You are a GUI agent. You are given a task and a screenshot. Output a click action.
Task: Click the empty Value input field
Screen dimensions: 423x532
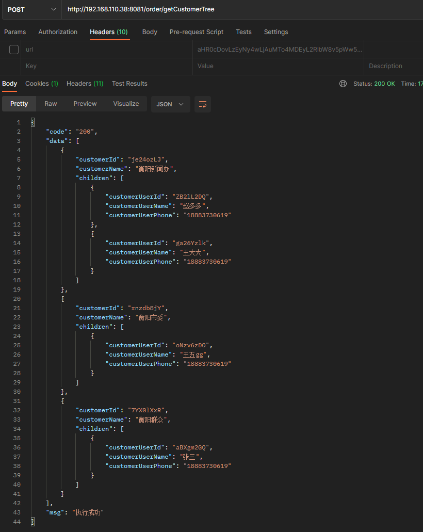(278, 66)
